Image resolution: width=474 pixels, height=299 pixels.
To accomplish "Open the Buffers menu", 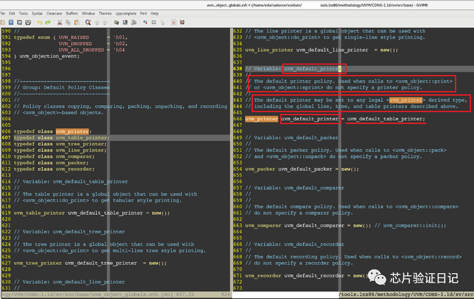I will pyautogui.click(x=71, y=13).
